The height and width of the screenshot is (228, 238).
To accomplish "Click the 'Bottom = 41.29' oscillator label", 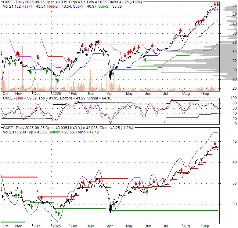I will (73, 98).
